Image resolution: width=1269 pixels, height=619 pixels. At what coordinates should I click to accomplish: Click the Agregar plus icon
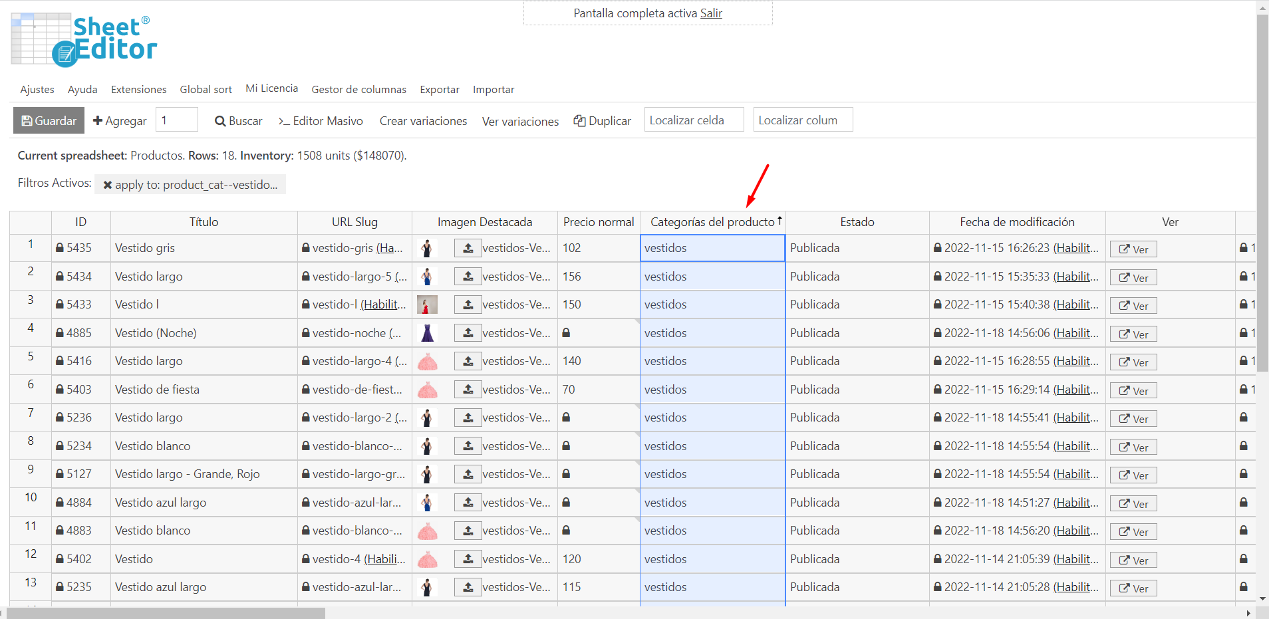click(x=98, y=120)
